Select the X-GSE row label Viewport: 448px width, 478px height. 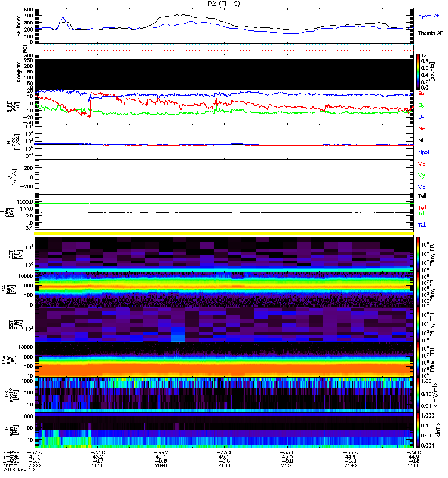pos(11,452)
